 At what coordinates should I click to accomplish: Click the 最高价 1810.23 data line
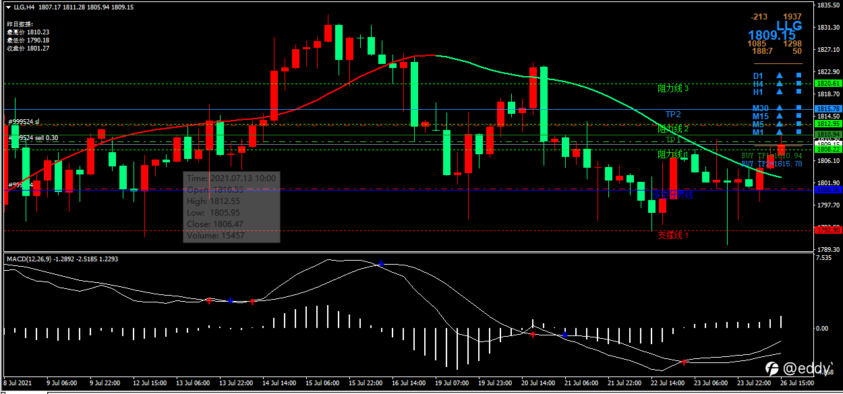pos(28,32)
